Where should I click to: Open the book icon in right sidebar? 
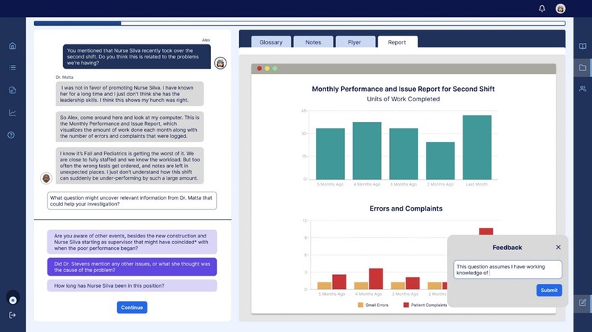pos(582,46)
